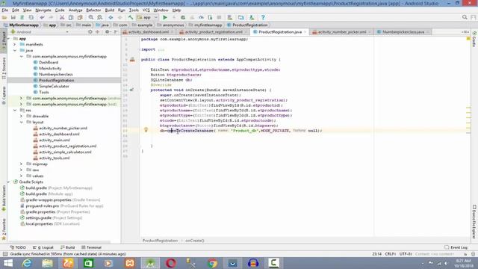Open the TODO tool window

[x=18, y=247]
